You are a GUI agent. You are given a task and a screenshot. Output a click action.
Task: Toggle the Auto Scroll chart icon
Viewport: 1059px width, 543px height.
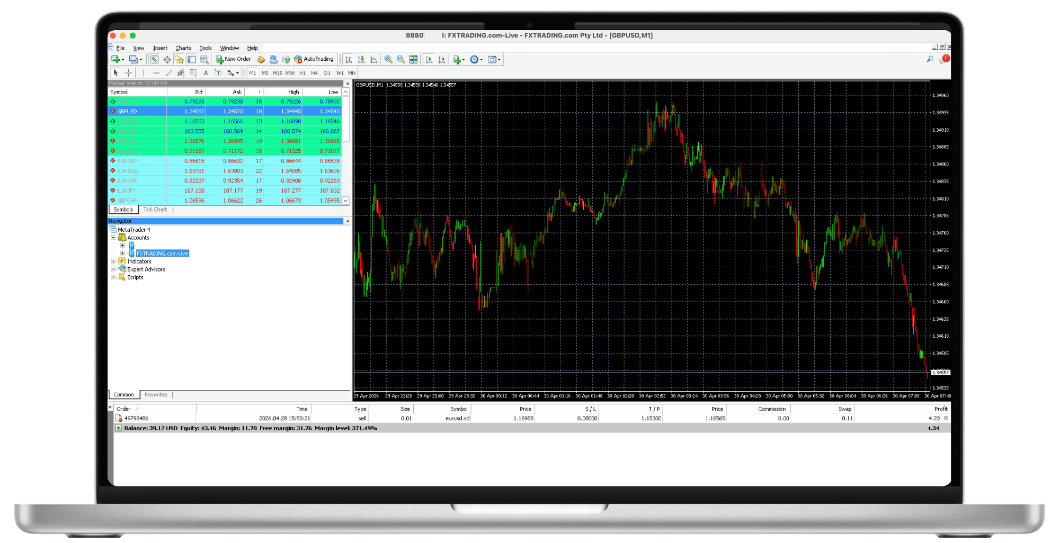(429, 59)
